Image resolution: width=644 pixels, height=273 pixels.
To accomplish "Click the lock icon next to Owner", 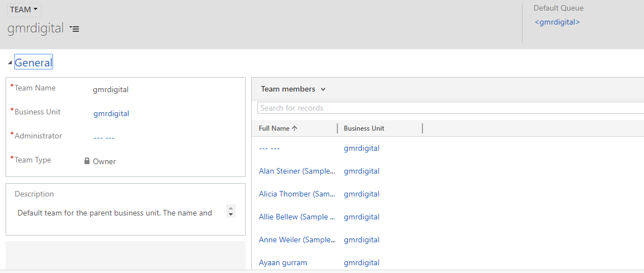I will pos(87,161).
